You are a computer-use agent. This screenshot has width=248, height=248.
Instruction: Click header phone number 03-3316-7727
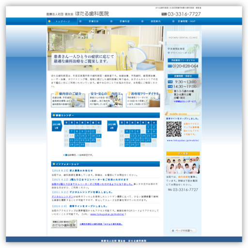coord(184,14)
